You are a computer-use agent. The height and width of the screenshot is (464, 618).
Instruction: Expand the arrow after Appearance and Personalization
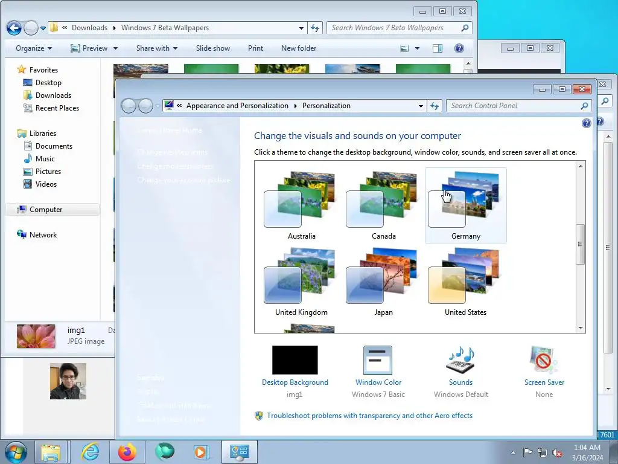coord(295,106)
